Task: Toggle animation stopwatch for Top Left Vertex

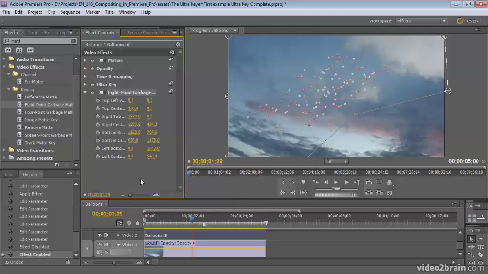Action: pyautogui.click(x=98, y=100)
